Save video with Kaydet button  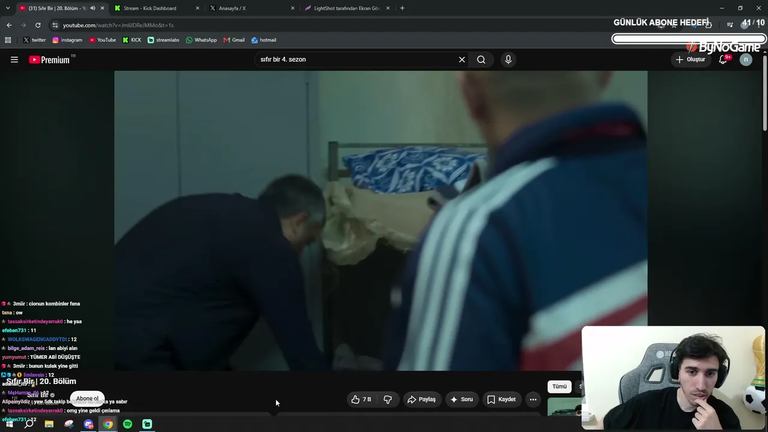[501, 399]
